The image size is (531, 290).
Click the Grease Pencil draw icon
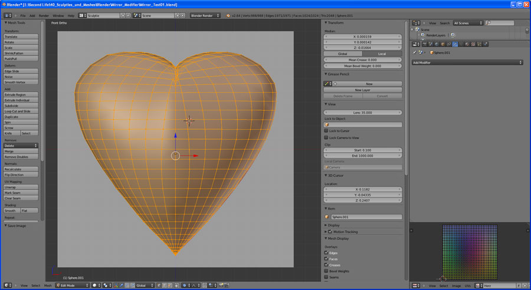pyautogui.click(x=327, y=84)
